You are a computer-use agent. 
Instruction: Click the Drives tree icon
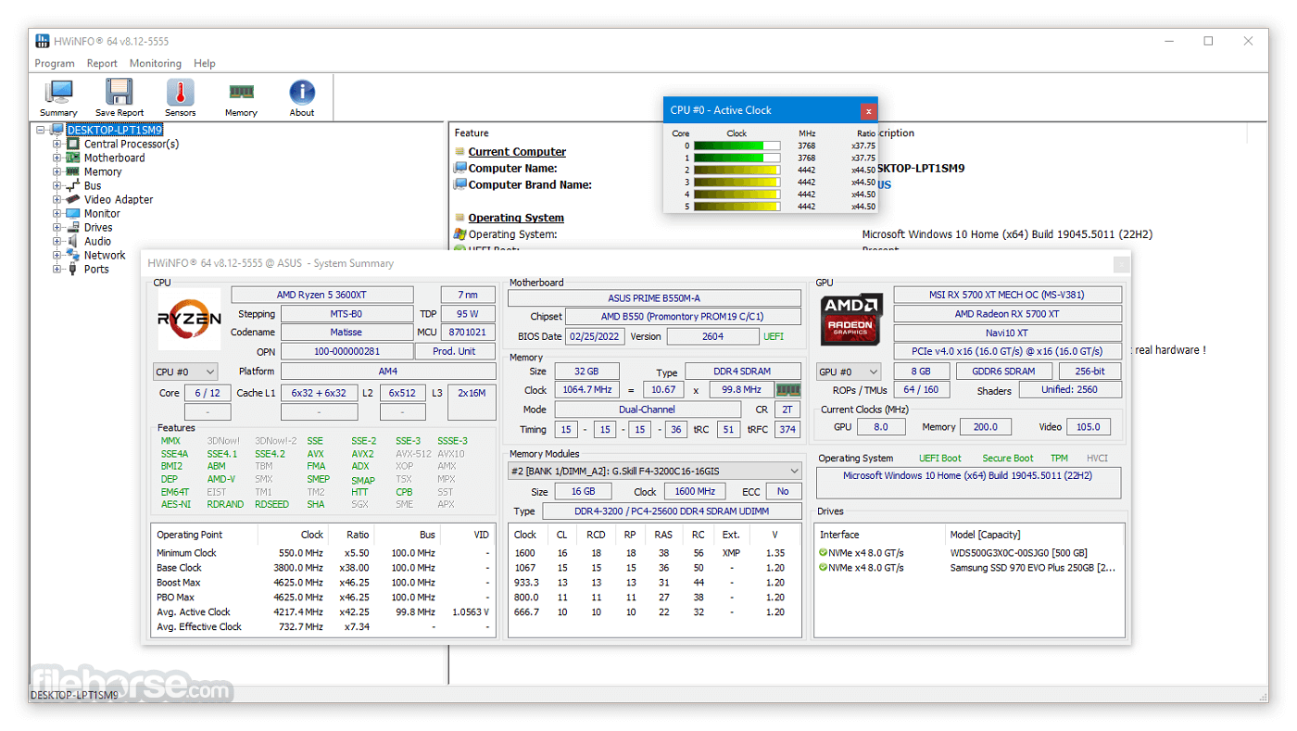[73, 227]
